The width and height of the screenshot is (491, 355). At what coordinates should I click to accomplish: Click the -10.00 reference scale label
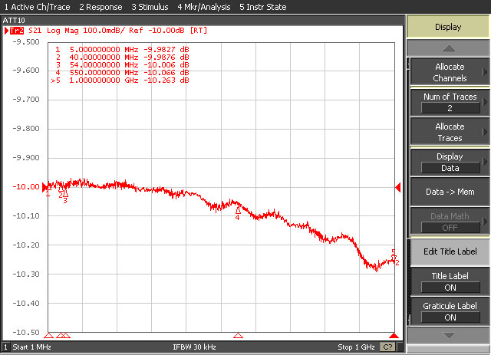coord(26,187)
